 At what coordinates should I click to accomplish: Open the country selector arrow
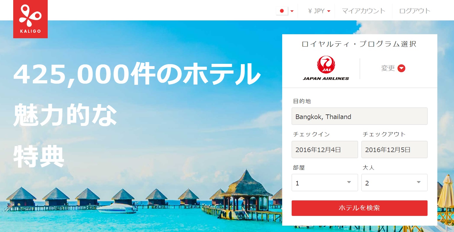pyautogui.click(x=292, y=11)
